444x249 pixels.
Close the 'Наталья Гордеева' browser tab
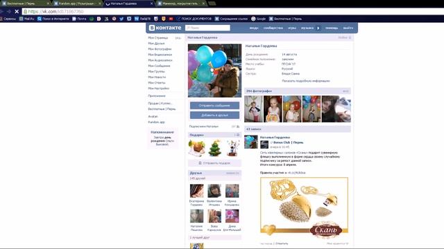point(151,3)
